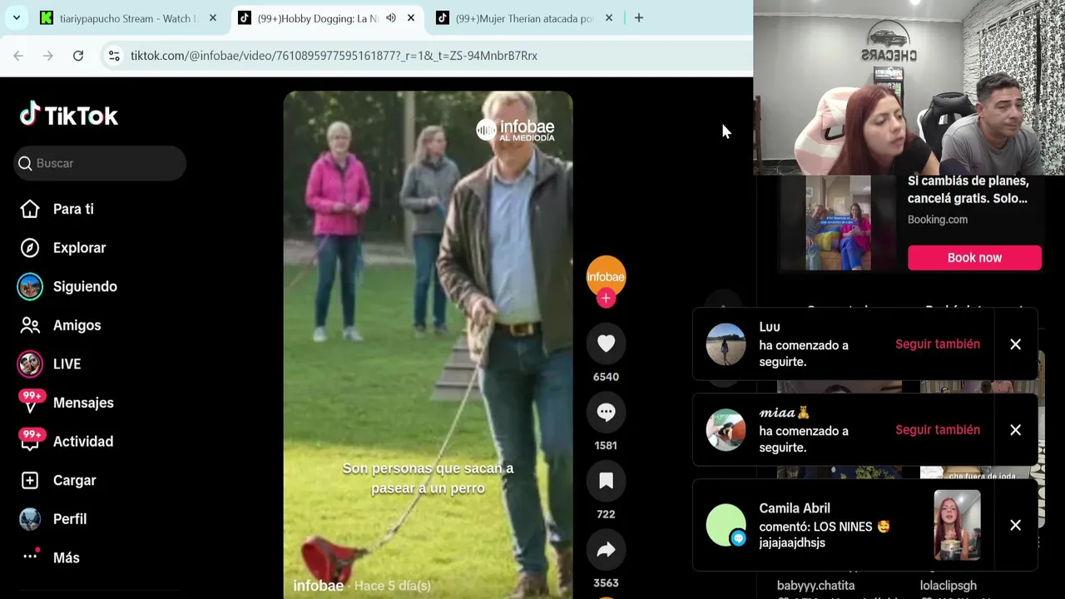Open the Para ti feed
This screenshot has width=1065, height=599.
(x=73, y=209)
